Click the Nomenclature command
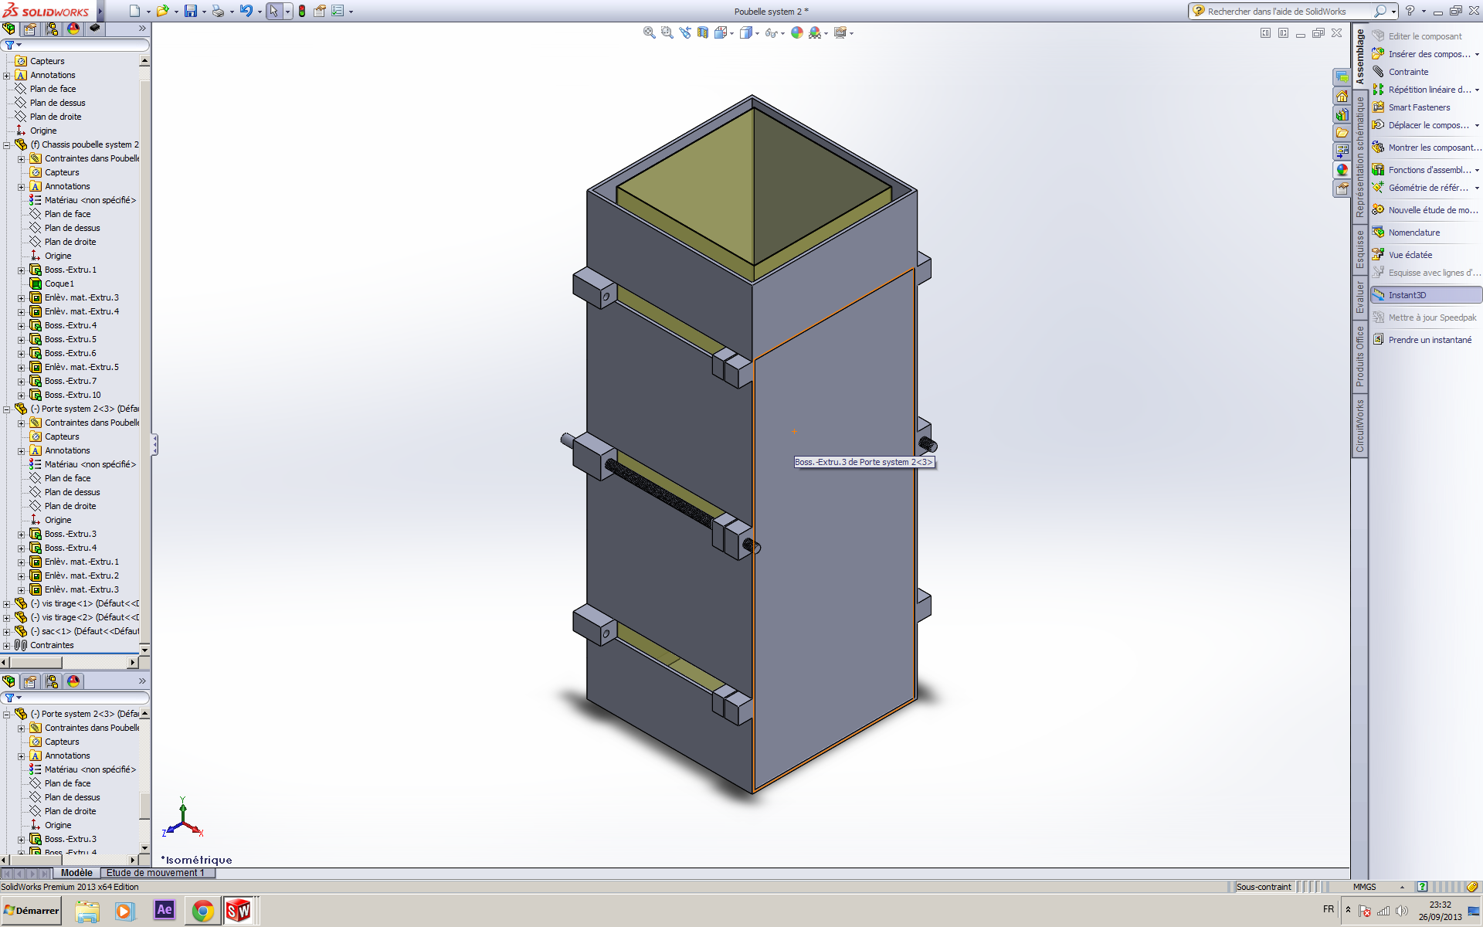 [x=1413, y=233]
